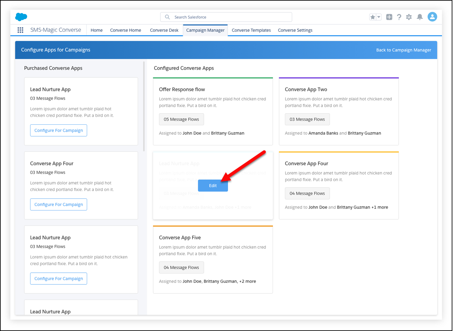Click the purchased Converse App Four title
Image resolution: width=453 pixels, height=331 pixels.
click(52, 164)
